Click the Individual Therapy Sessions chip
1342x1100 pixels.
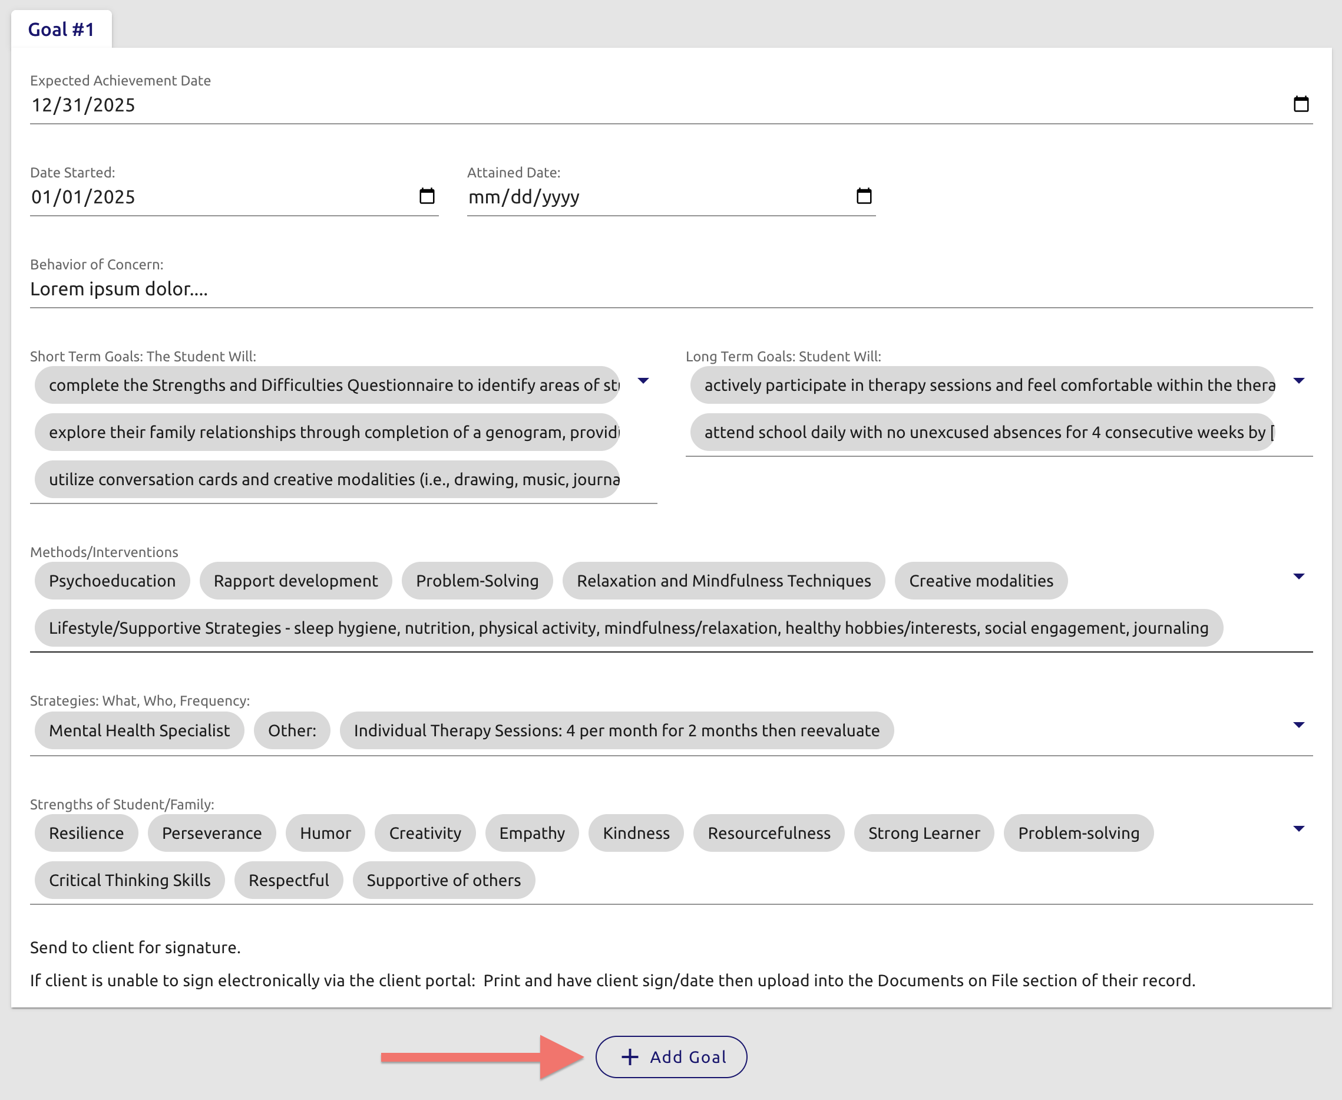617,730
